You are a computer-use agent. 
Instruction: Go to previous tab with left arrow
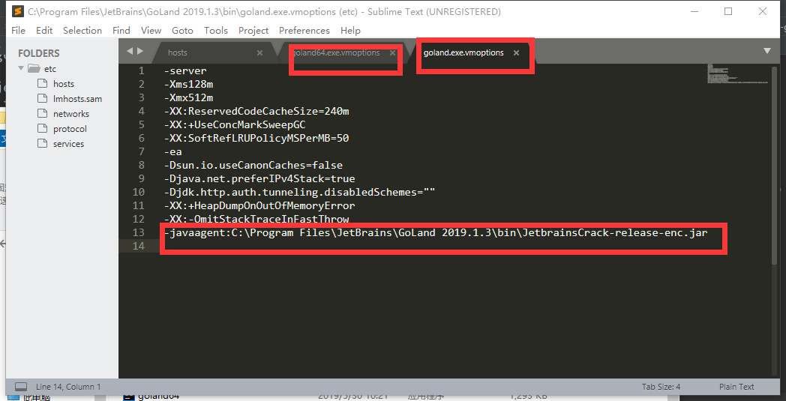[x=130, y=51]
